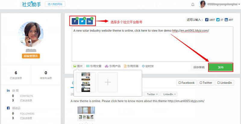
Task: Select the Facebook account icon
Action: click(x=74, y=21)
